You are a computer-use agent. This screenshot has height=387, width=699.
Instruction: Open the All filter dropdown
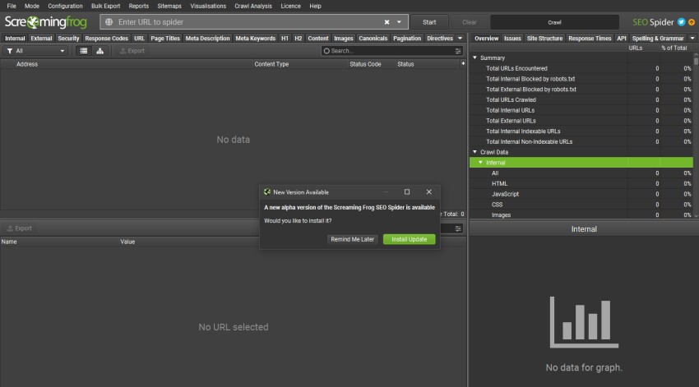point(35,51)
